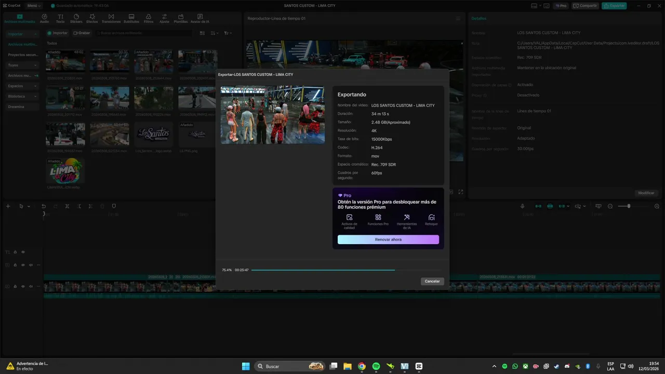Image resolution: width=665 pixels, height=374 pixels.
Task: Click Renovar ahora Pro button
Action: [388, 239]
